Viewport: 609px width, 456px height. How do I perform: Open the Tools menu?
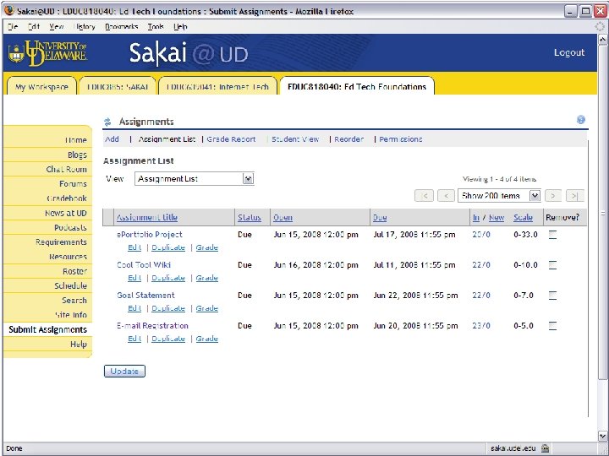coord(156,26)
